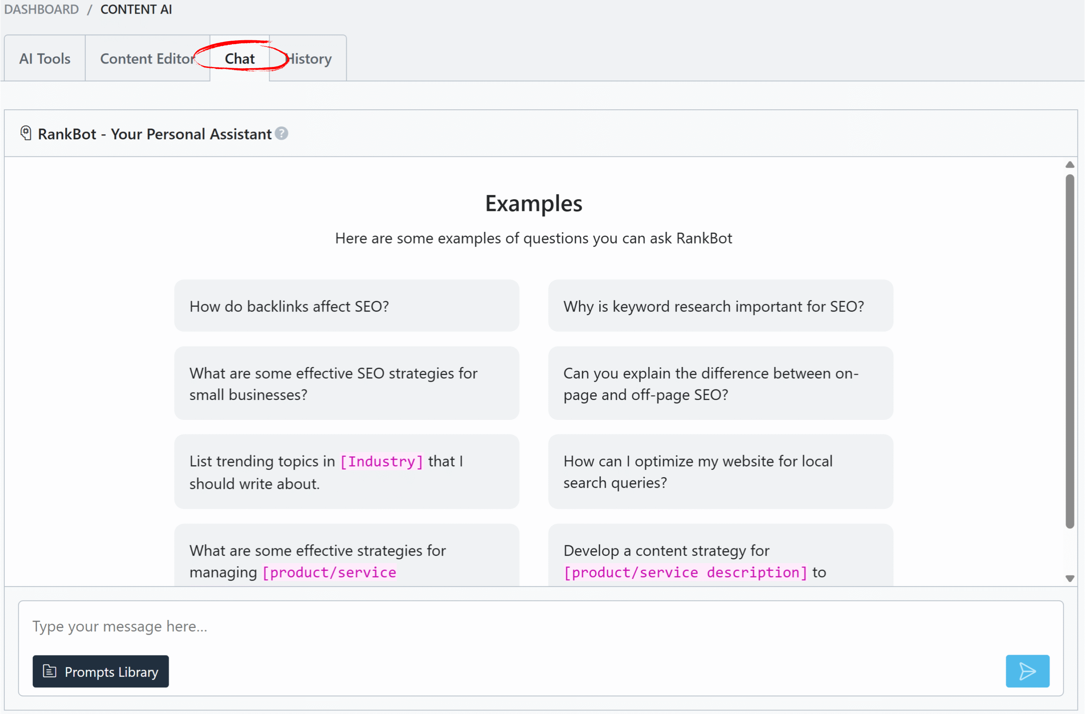
Task: Choose 'effective SEO strategies for small businesses' example
Action: pyautogui.click(x=346, y=383)
